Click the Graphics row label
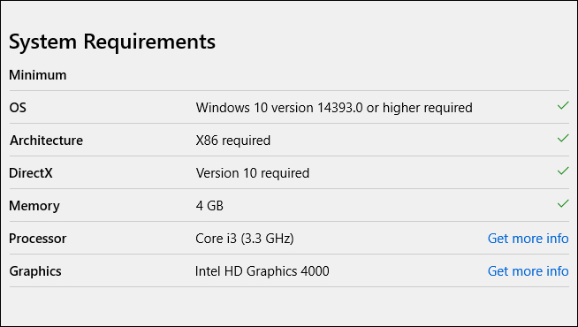This screenshot has width=578, height=327. [35, 271]
